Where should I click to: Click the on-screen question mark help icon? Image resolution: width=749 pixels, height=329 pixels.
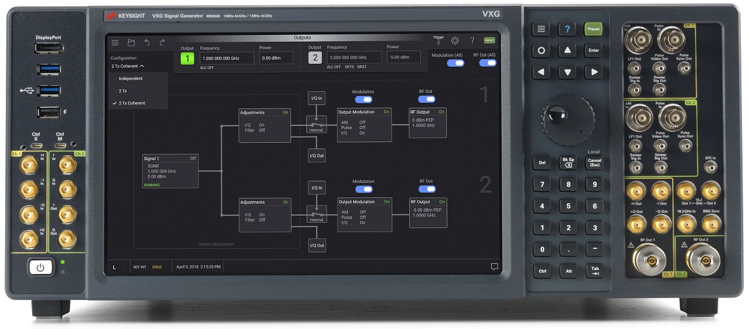[472, 41]
